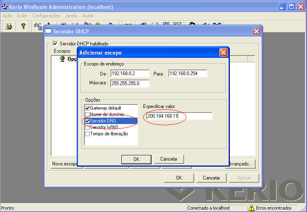Open the Ajuda menu
The height and width of the screenshot is (212, 307).
(88, 16)
